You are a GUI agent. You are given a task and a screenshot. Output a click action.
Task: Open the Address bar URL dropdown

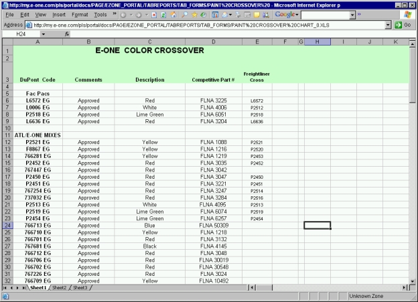pos(388,25)
